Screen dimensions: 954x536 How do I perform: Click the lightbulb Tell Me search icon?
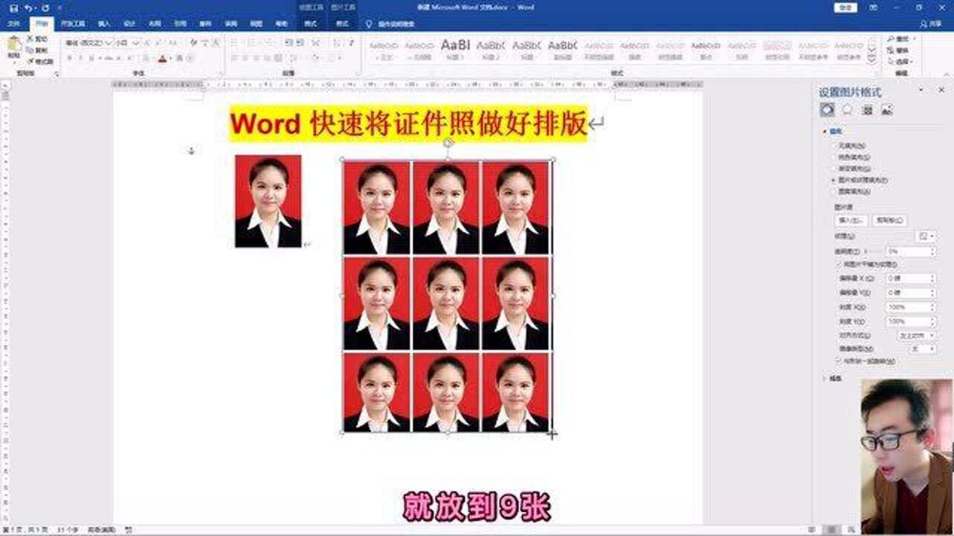[368, 24]
